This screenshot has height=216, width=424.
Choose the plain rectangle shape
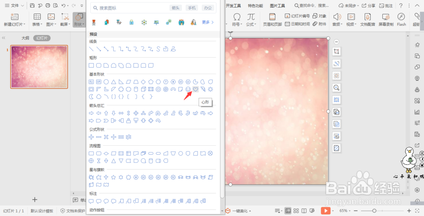(x=92, y=65)
